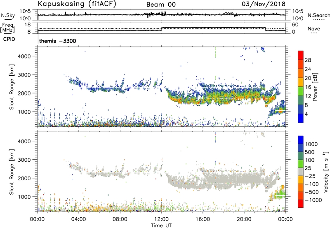Click the 'Beam 00' label
The height and width of the screenshot is (228, 330).
[161, 5]
